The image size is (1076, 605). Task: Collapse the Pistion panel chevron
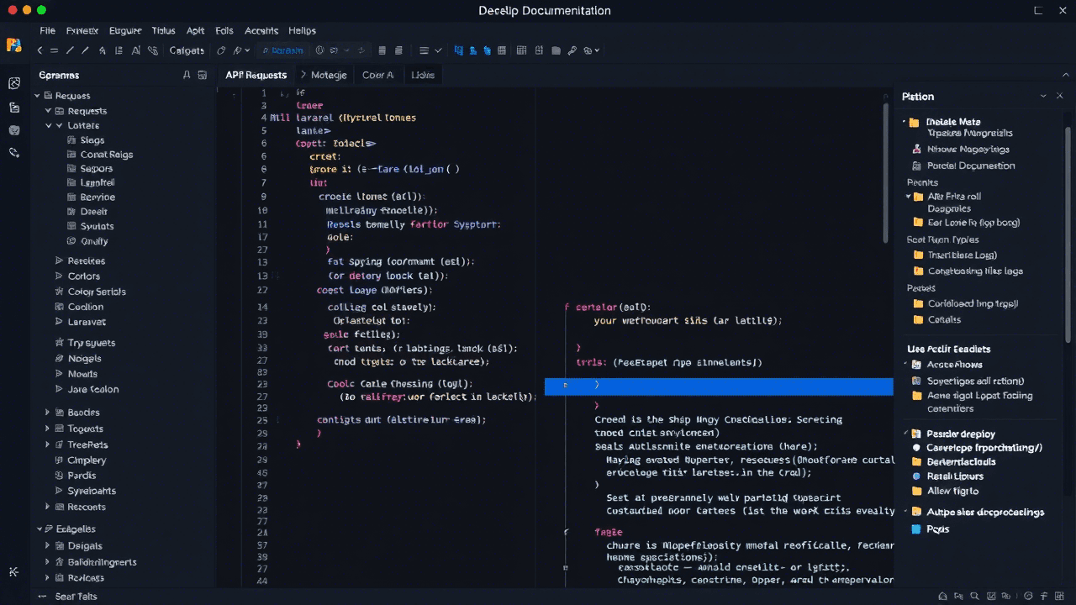pyautogui.click(x=1043, y=97)
